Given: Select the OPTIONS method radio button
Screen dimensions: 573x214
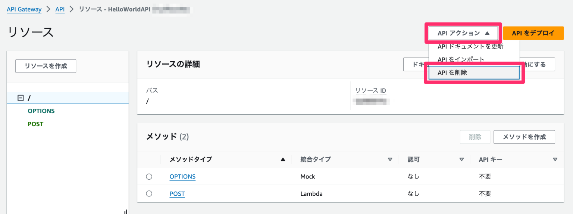Looking at the screenshot, I should (x=149, y=177).
